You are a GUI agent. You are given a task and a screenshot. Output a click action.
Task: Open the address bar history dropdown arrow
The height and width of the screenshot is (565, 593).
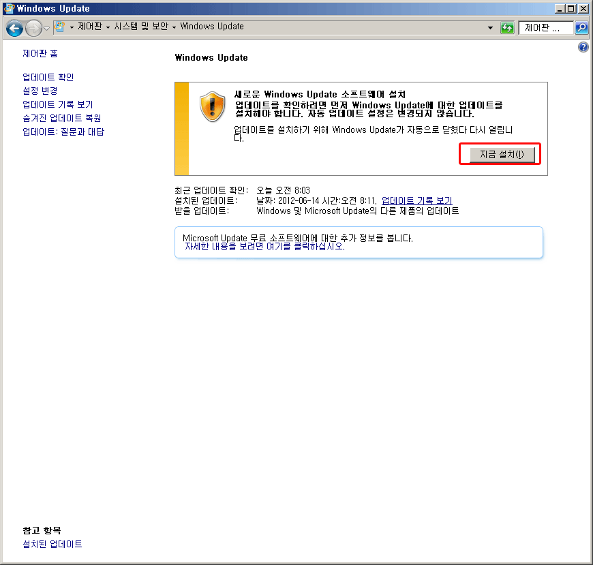coord(491,28)
